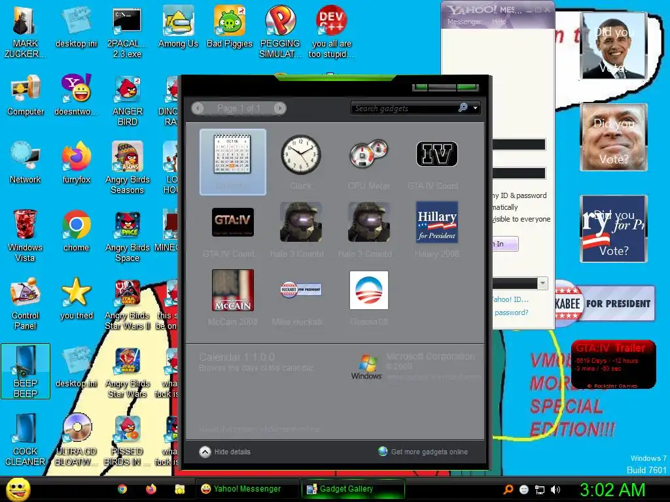Select the McCain 2008 gadget
Image resolution: width=670 pixels, height=502 pixels.
pos(232,298)
